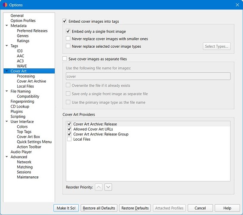Uncheck Cover Art Archive: Release Group provider
Screen dimensions: 243x215
click(69, 134)
